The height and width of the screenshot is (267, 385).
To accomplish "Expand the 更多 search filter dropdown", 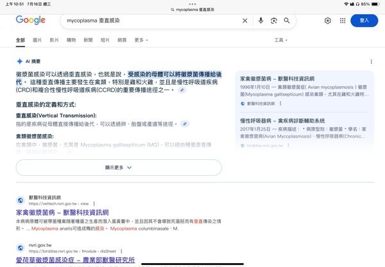I will click(142, 40).
